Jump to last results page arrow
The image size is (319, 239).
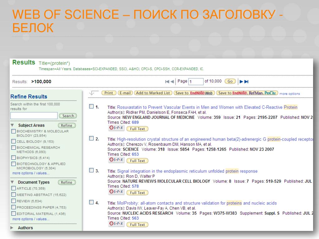pos(246,82)
